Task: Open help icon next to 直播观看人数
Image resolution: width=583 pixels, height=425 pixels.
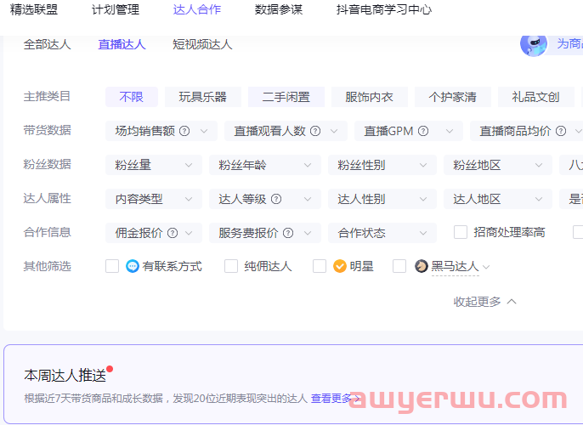Action: [x=315, y=131]
